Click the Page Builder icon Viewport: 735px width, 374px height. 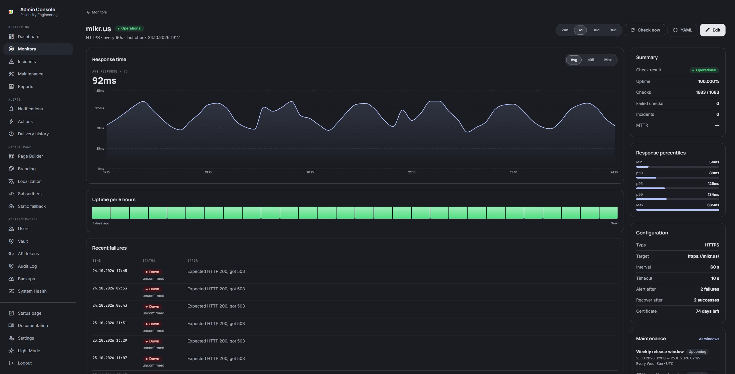coord(11,156)
